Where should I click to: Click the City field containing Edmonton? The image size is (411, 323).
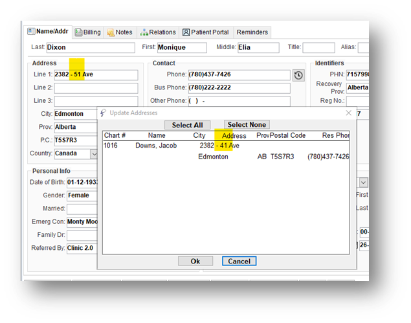coord(76,115)
